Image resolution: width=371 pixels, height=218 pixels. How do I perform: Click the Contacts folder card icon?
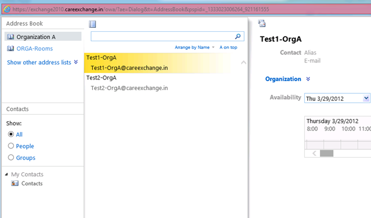click(14, 183)
